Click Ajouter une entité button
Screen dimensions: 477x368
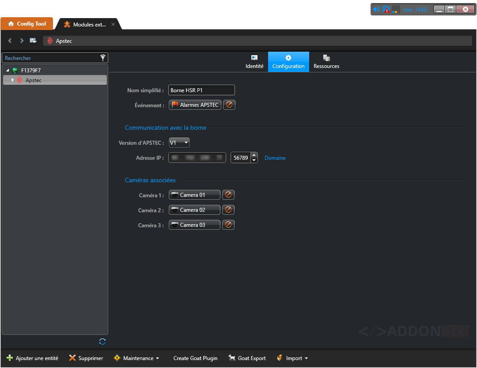pos(32,358)
